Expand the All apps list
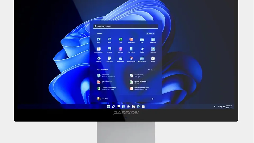 point(150,34)
